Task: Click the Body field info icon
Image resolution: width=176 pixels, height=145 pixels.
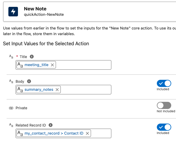Action: [x=29, y=81]
